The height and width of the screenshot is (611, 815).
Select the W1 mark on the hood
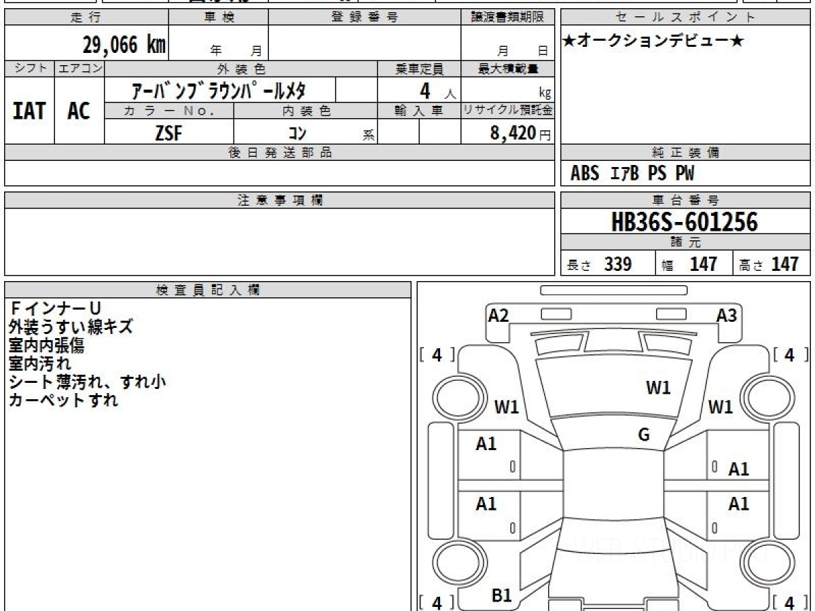click(657, 388)
